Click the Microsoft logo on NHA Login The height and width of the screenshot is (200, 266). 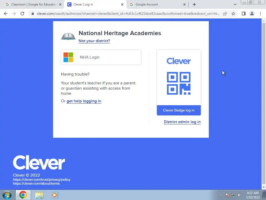pyautogui.click(x=68, y=57)
